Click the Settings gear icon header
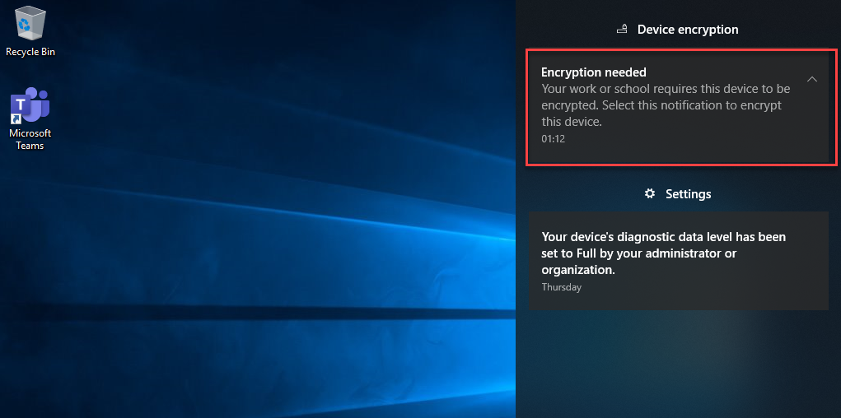The height and width of the screenshot is (418, 841). [x=650, y=193]
